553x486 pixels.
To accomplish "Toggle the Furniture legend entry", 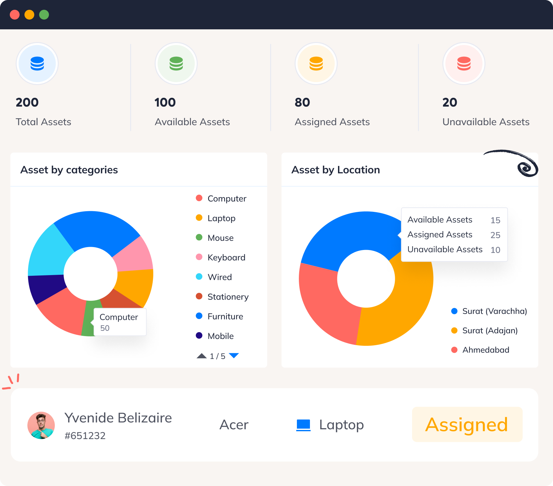I will point(221,316).
